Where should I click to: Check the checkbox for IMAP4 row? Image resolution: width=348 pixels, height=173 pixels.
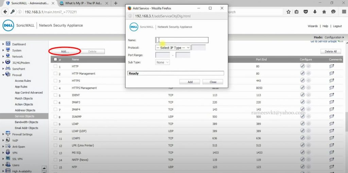(55, 109)
